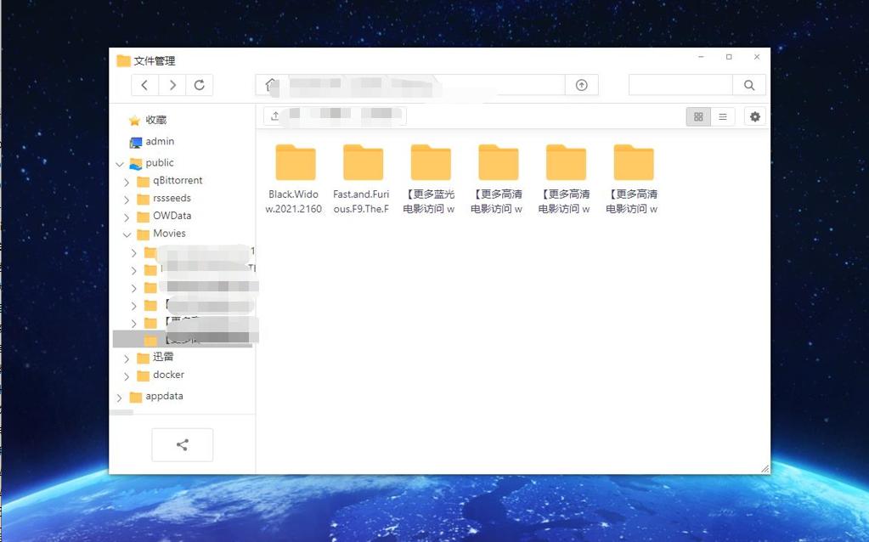Click the home icon in the address bar
The image size is (869, 542).
[x=269, y=85]
